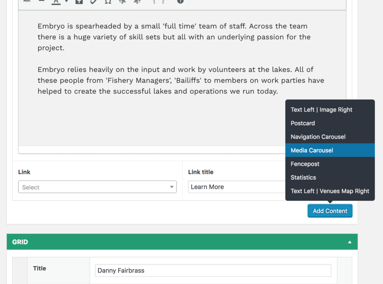Insert a special character using the Ω icon
Image resolution: width=383 pixels, height=284 pixels.
coord(108,2)
